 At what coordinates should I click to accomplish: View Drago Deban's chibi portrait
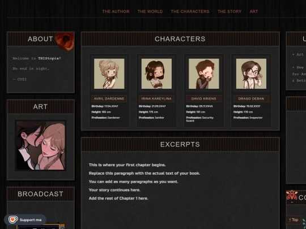(251, 74)
